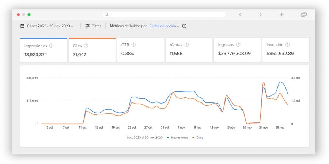Click the $852,932.89 investment value
The width and height of the screenshot is (329, 164).
[280, 54]
